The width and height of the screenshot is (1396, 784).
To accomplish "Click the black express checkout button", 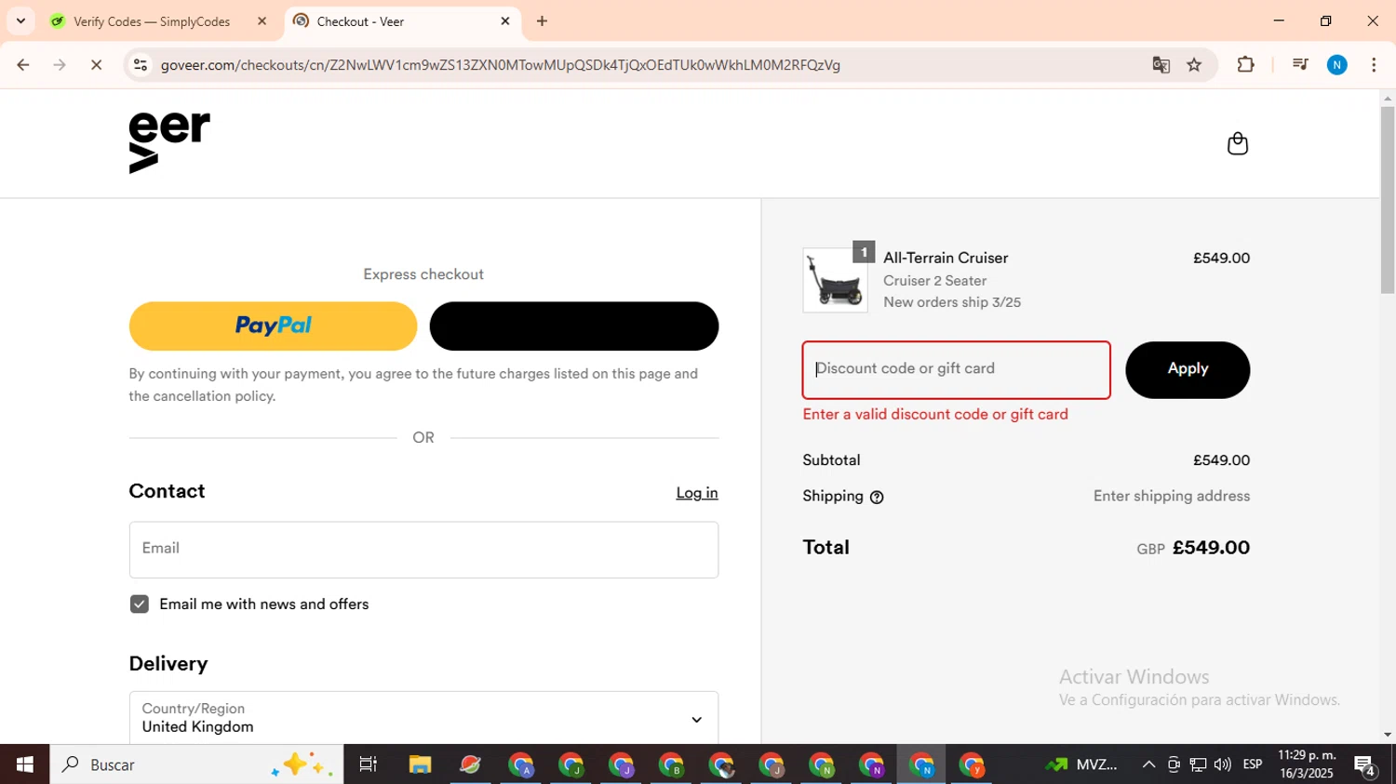I will 573,326.
